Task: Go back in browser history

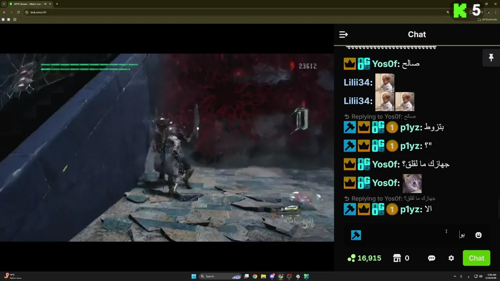Action: (x=4, y=12)
